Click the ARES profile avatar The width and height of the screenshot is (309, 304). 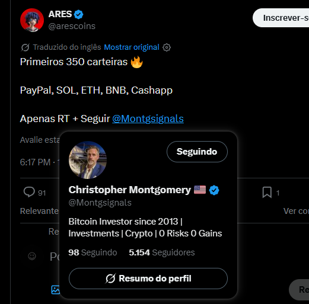[x=32, y=20]
